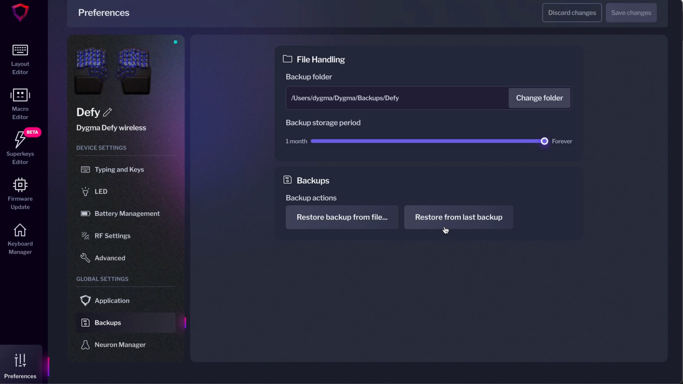Click the Preferences sliders icon
683x384 pixels.
[x=20, y=360]
